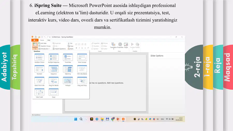This screenshot has height=131, width=233.
Task: Click the undo arrow in title bar
Action: click(45, 37)
